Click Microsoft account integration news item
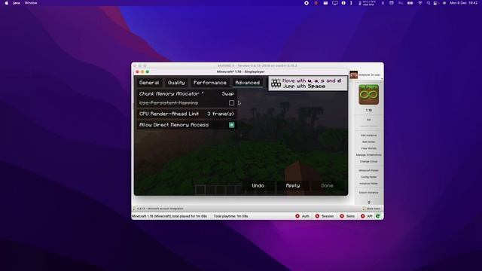The height and width of the screenshot is (271, 482). 160,209
